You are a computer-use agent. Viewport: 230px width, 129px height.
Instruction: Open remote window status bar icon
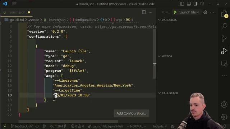5,126
